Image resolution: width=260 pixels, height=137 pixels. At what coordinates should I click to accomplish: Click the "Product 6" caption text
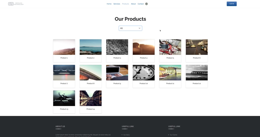[197, 58]
